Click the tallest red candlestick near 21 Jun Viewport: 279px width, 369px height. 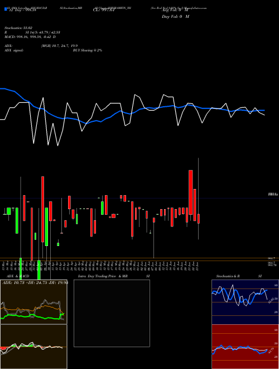tap(191, 192)
